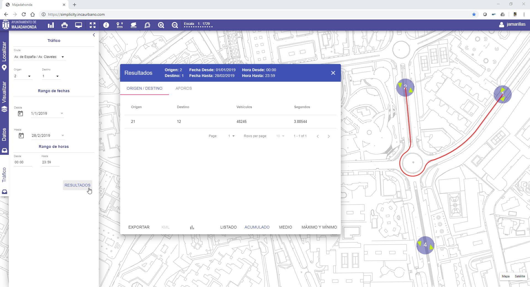Click the chart icon in results footer
The height and width of the screenshot is (287, 530).
coord(192,227)
